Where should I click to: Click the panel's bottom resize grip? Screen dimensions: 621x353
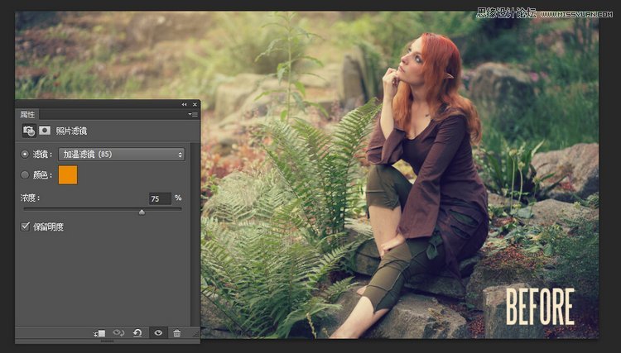(108, 341)
